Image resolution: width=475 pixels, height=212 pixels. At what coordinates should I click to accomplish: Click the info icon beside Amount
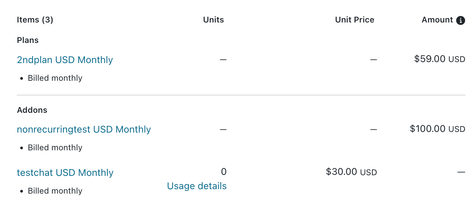pyautogui.click(x=461, y=20)
